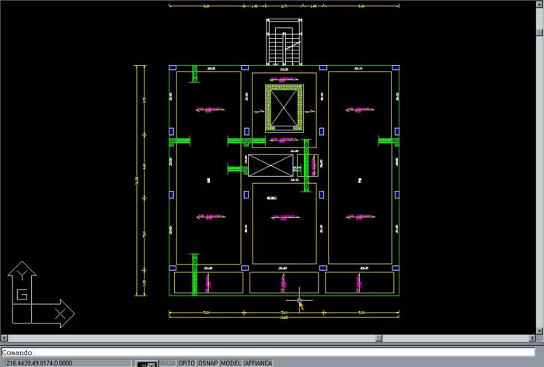Switch the MODEL space button
The height and width of the screenshot is (367, 544).
click(231, 362)
